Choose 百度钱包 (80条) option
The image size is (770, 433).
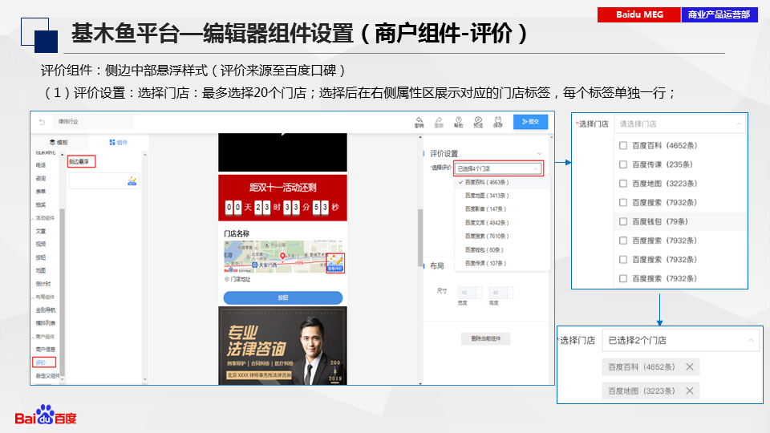pos(502,250)
